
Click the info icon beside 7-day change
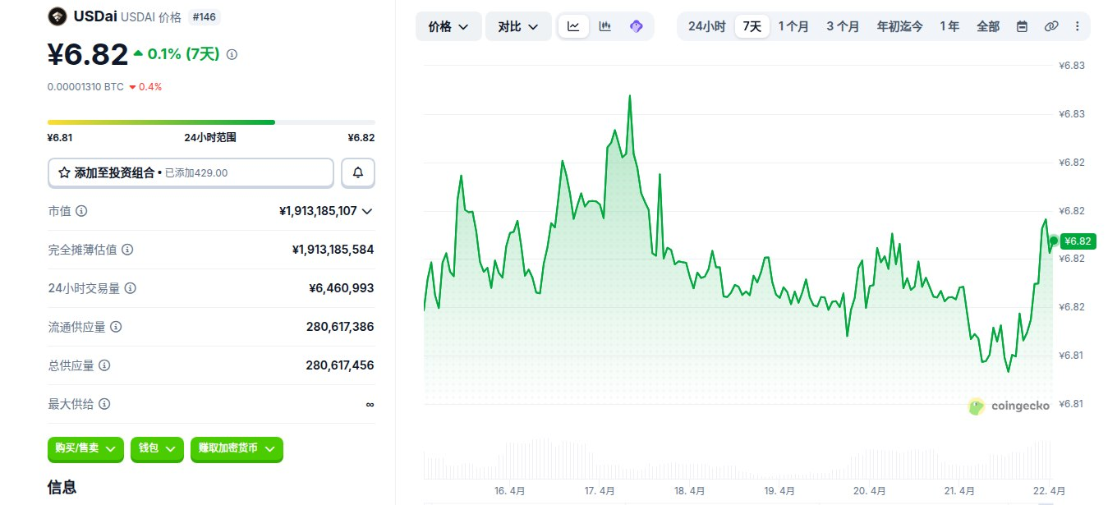[x=232, y=54]
